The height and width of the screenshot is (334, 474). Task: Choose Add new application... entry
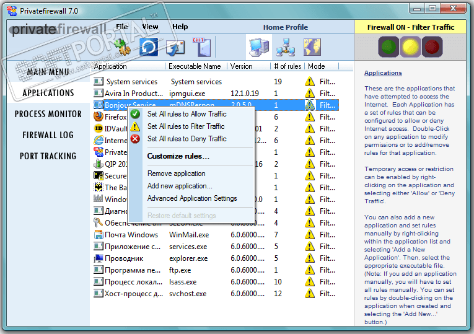(x=180, y=186)
